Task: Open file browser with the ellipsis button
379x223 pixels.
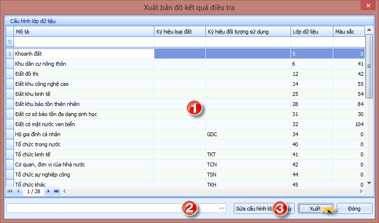Action: click(x=222, y=208)
